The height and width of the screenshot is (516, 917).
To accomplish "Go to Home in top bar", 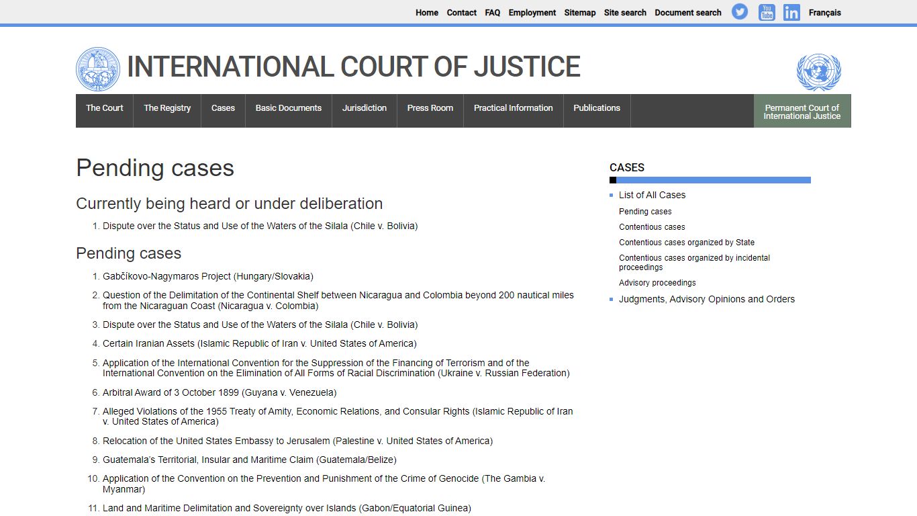I will pyautogui.click(x=427, y=13).
